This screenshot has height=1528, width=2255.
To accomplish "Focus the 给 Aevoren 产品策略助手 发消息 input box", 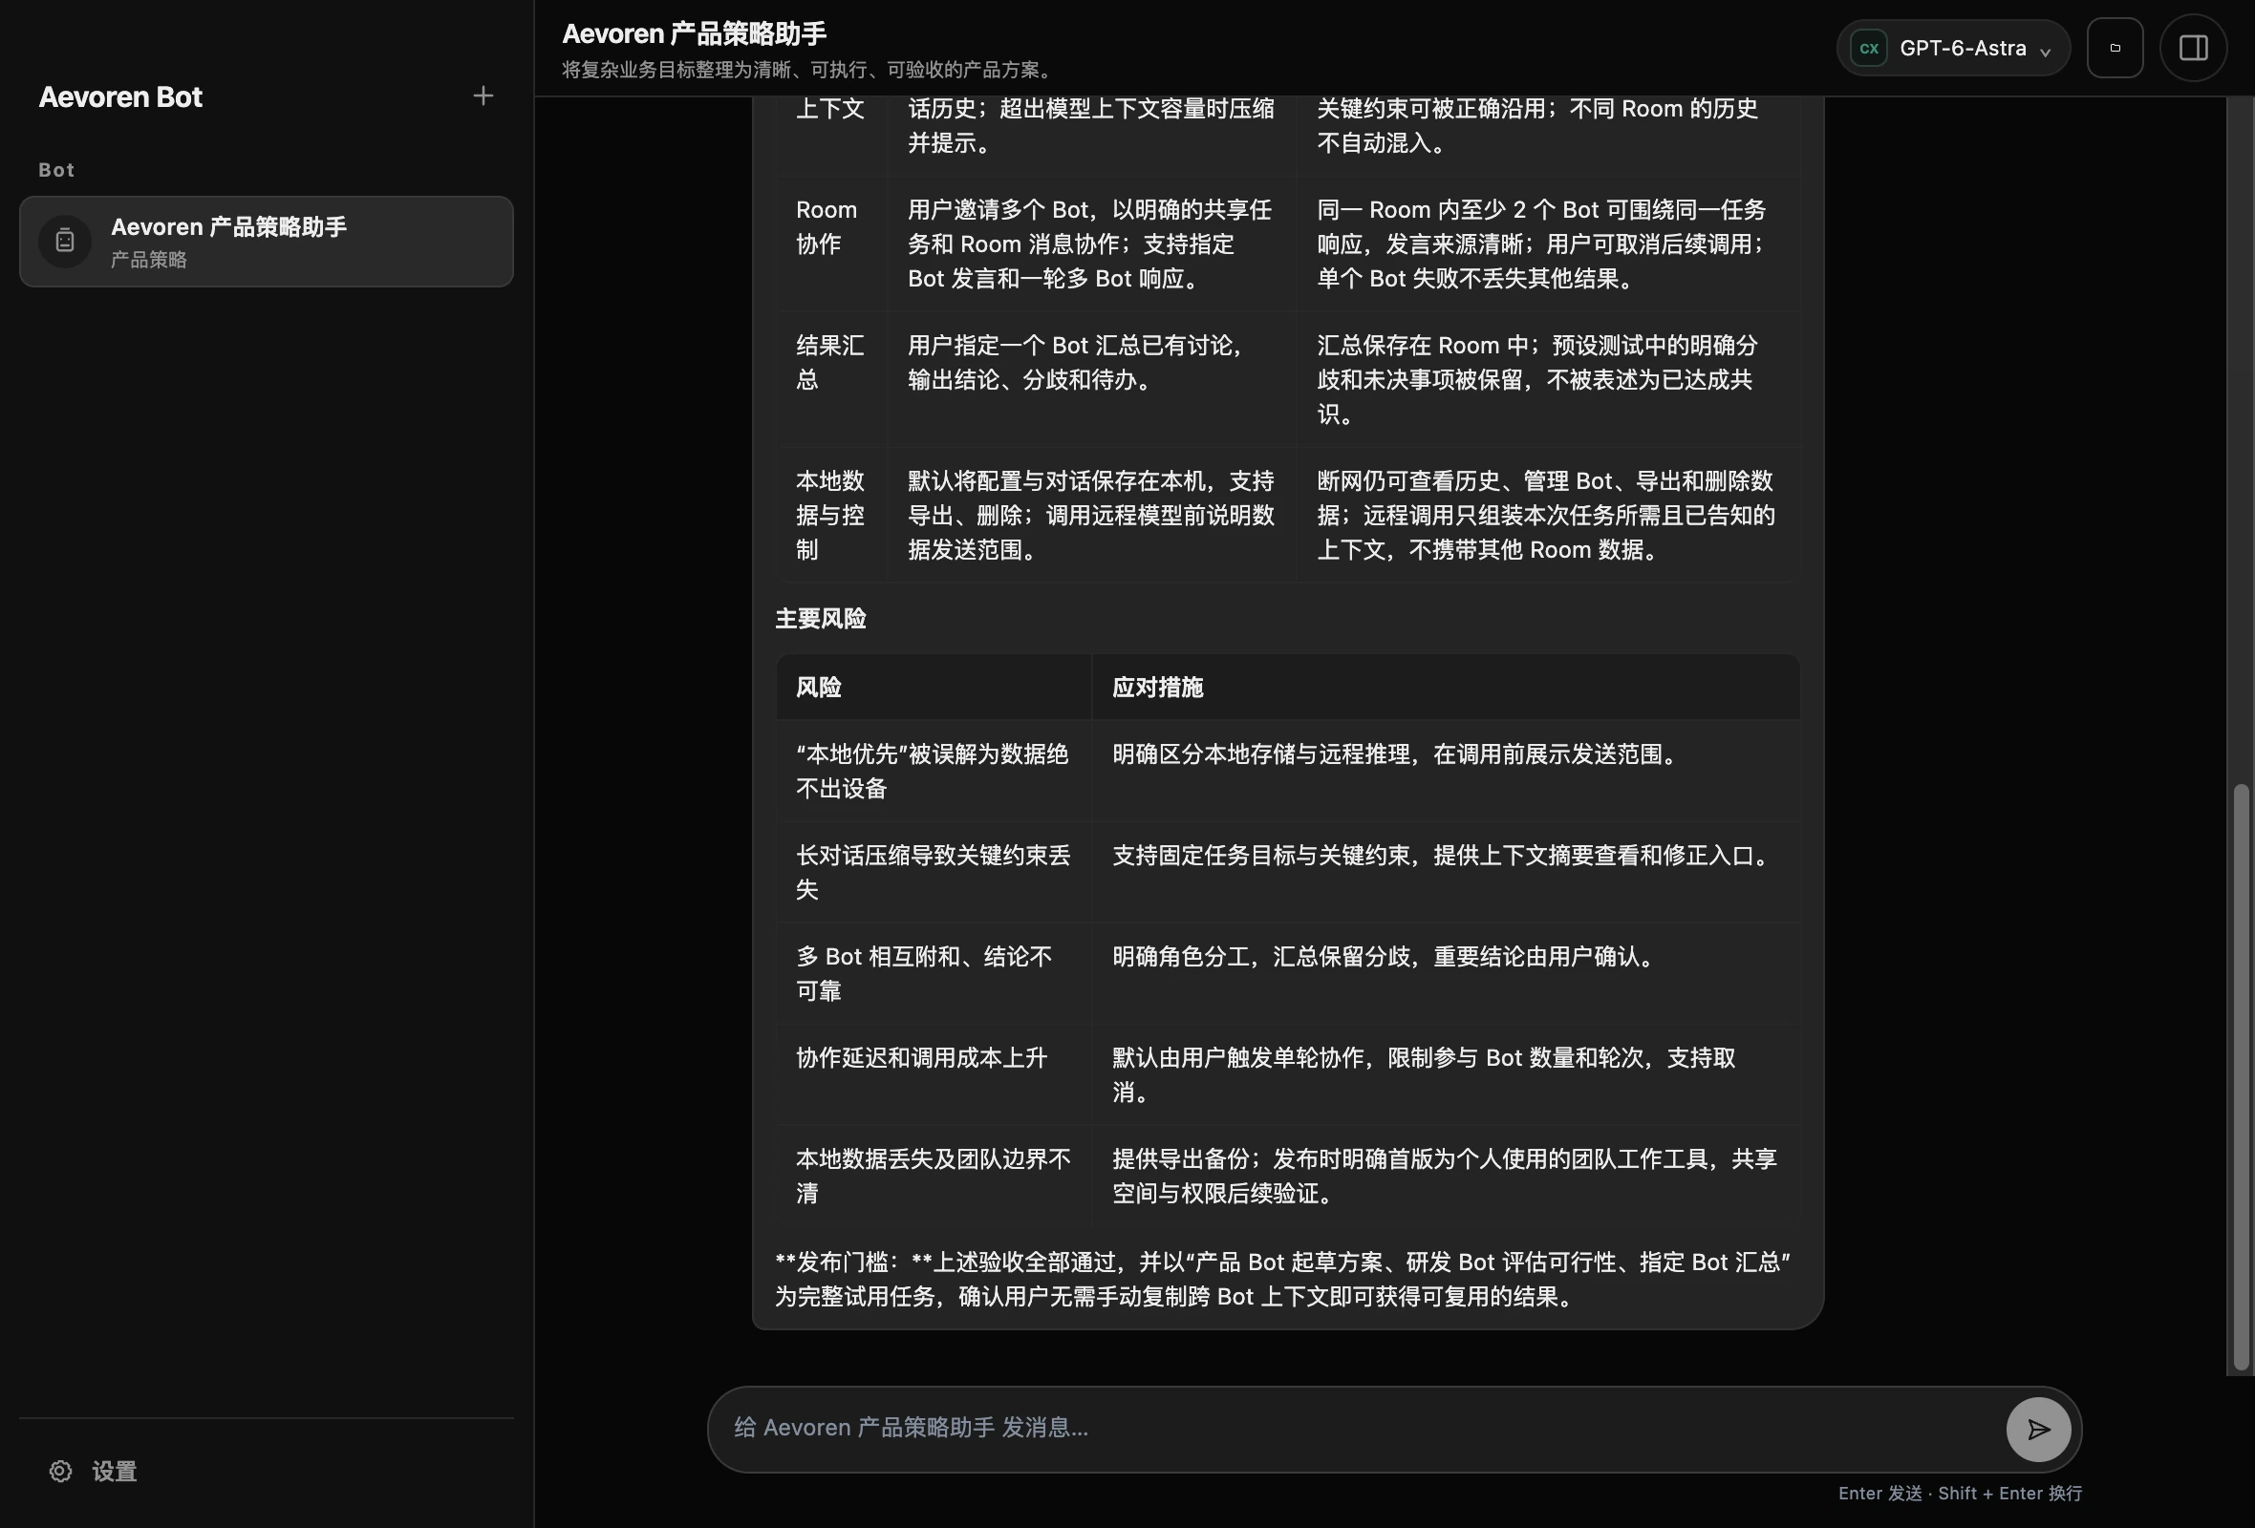I will click(x=1359, y=1428).
